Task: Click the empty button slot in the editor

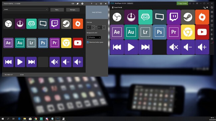Action: [43, 62]
